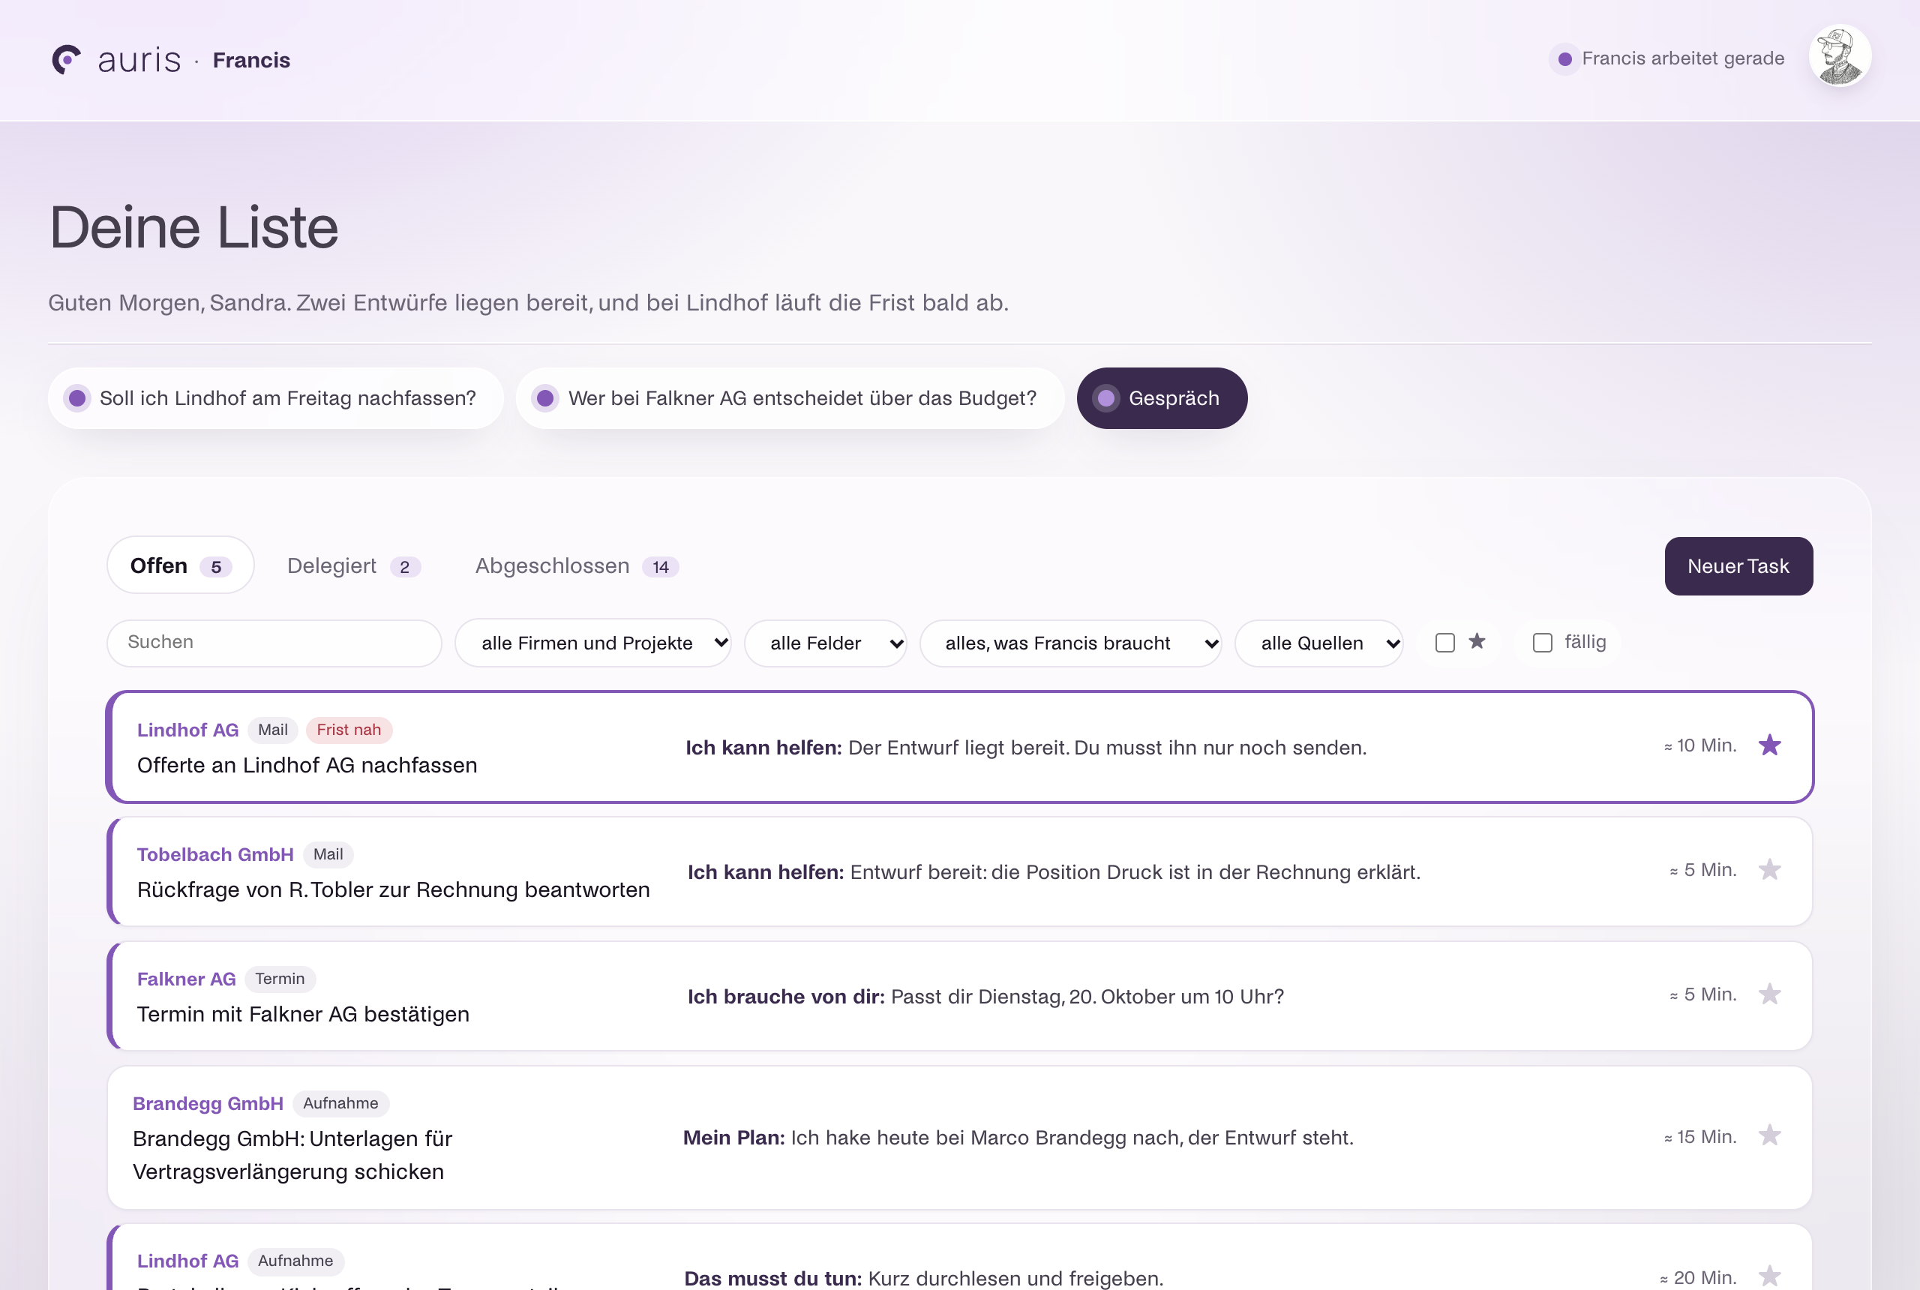Unstar the Lindhof AG Offerte task
This screenshot has width=1920, height=1290.
point(1769,745)
